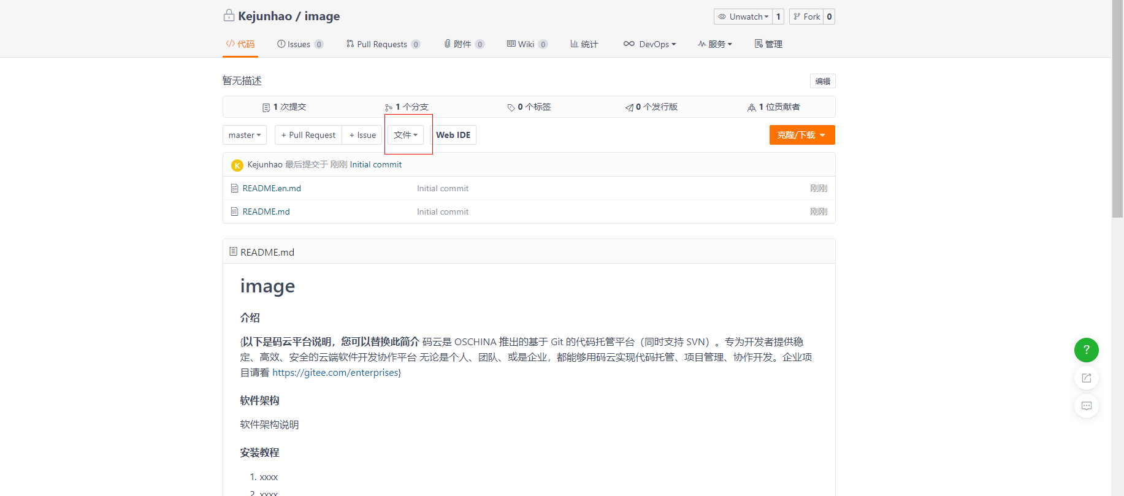This screenshot has width=1124, height=496.
Task: Open the 附件 tab
Action: pyautogui.click(x=464, y=44)
